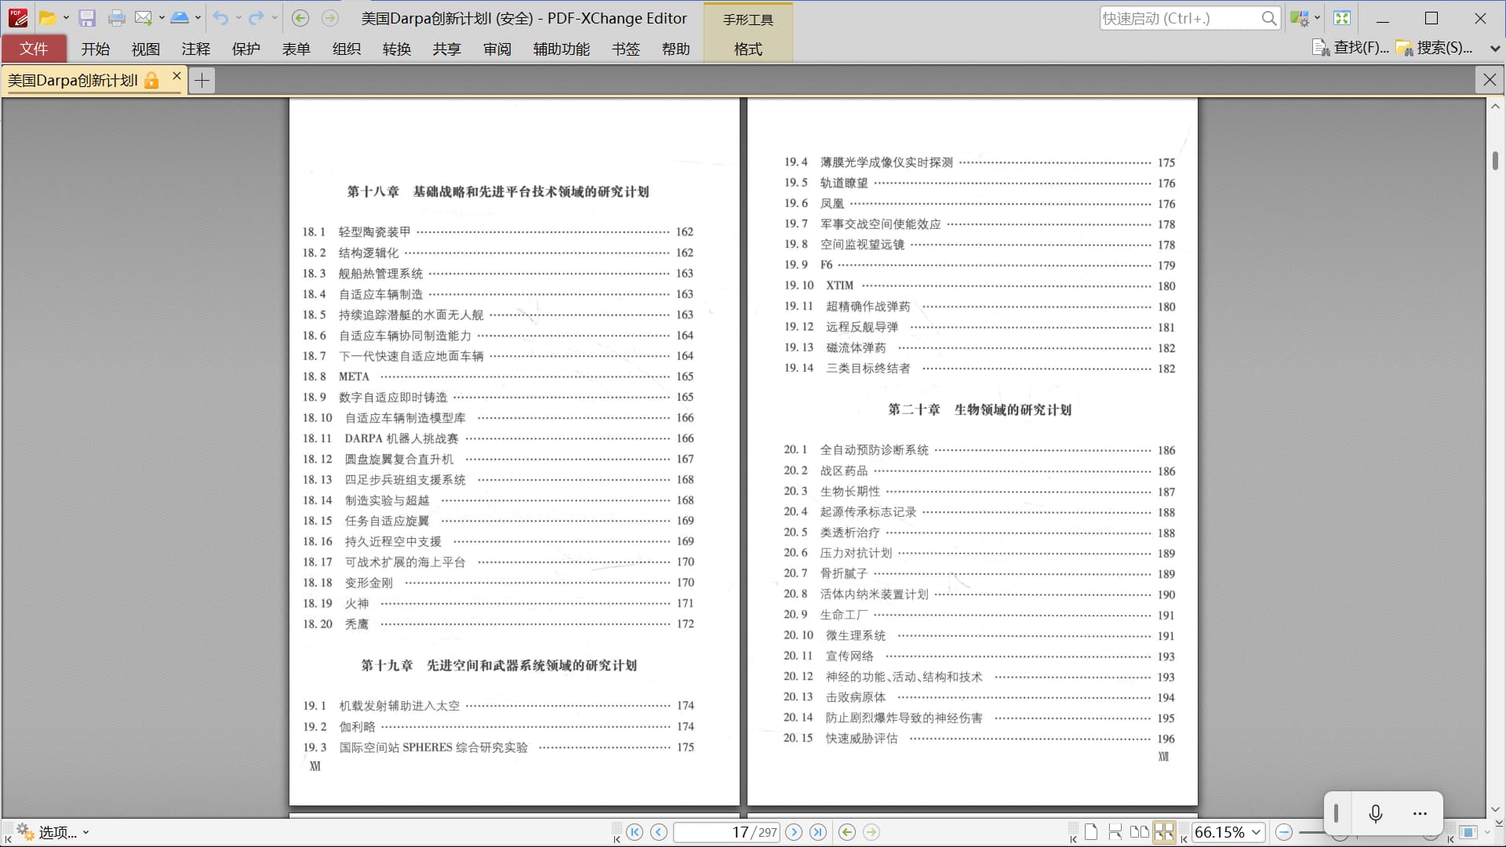Viewport: 1506px width, 847px height.
Task: Click the Print icon in quick toolbar
Action: (x=116, y=18)
